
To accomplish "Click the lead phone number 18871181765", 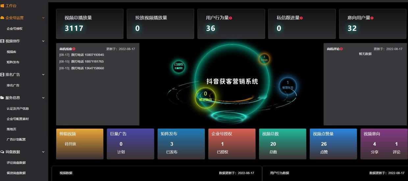I will click(94, 62).
